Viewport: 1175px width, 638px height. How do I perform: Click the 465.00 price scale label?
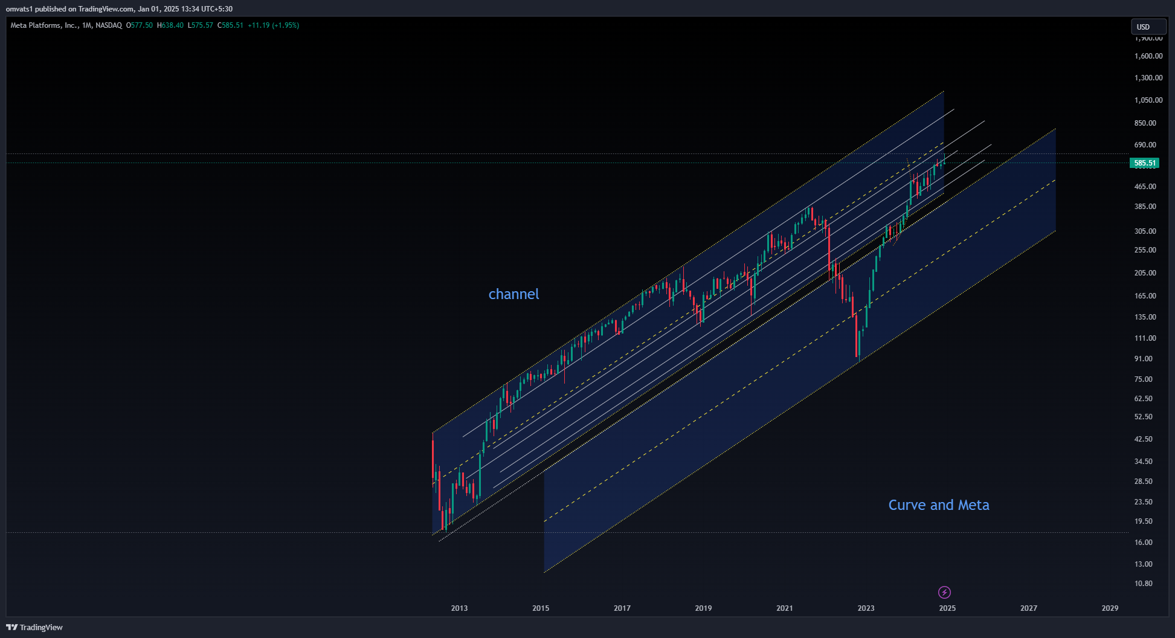coord(1145,187)
